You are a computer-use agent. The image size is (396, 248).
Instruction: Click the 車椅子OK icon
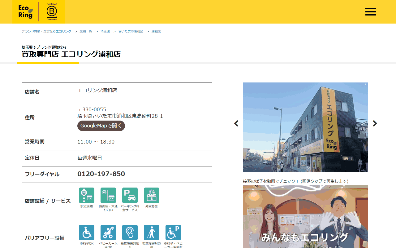[x=87, y=232]
